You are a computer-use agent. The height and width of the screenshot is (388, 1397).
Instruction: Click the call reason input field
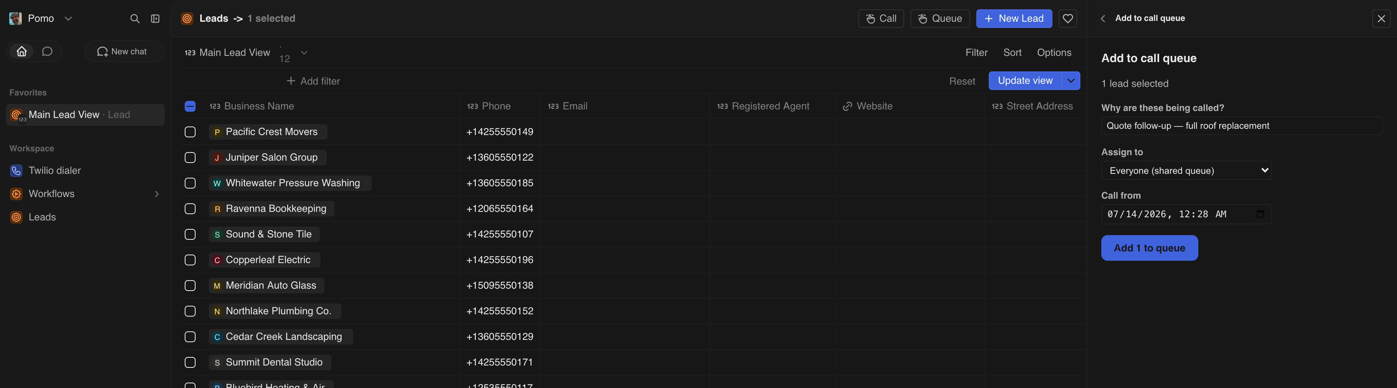tap(1241, 126)
